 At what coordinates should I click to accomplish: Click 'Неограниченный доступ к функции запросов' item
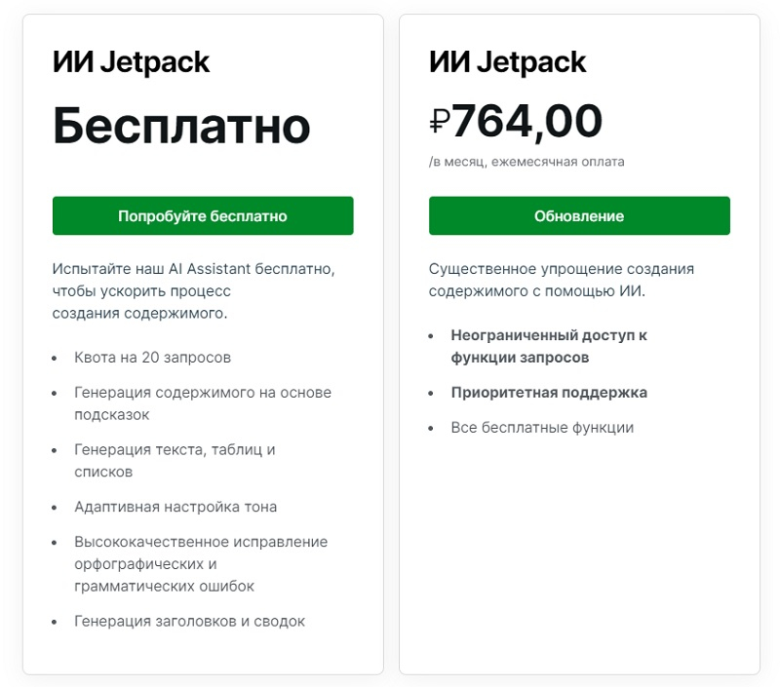548,346
